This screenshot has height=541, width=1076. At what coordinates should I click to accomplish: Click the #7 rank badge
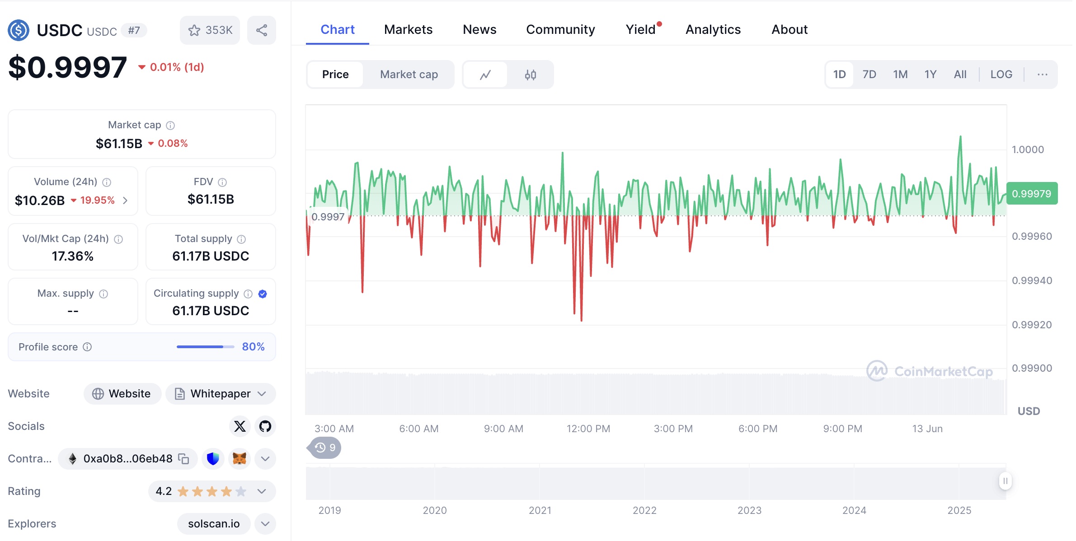tap(134, 30)
